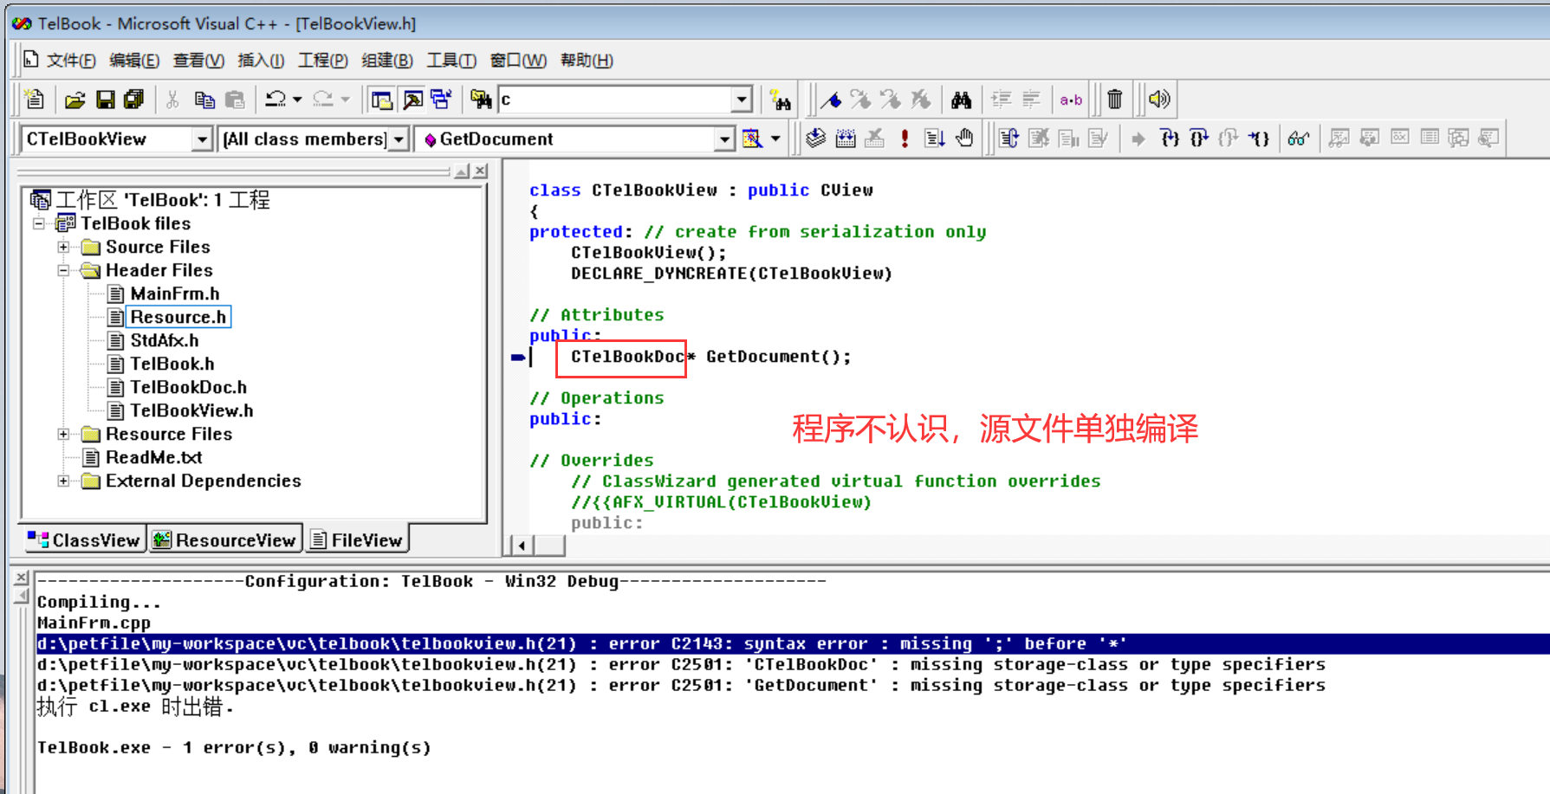The image size is (1550, 794).
Task: Switch to the FileView tab
Action: [356, 540]
